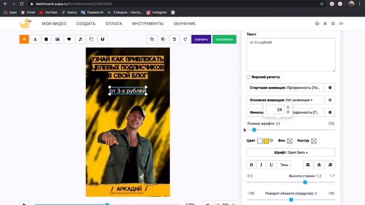Open the Стартовая анимация dropdown
The image size is (365, 205).
pyautogui.click(x=285, y=88)
